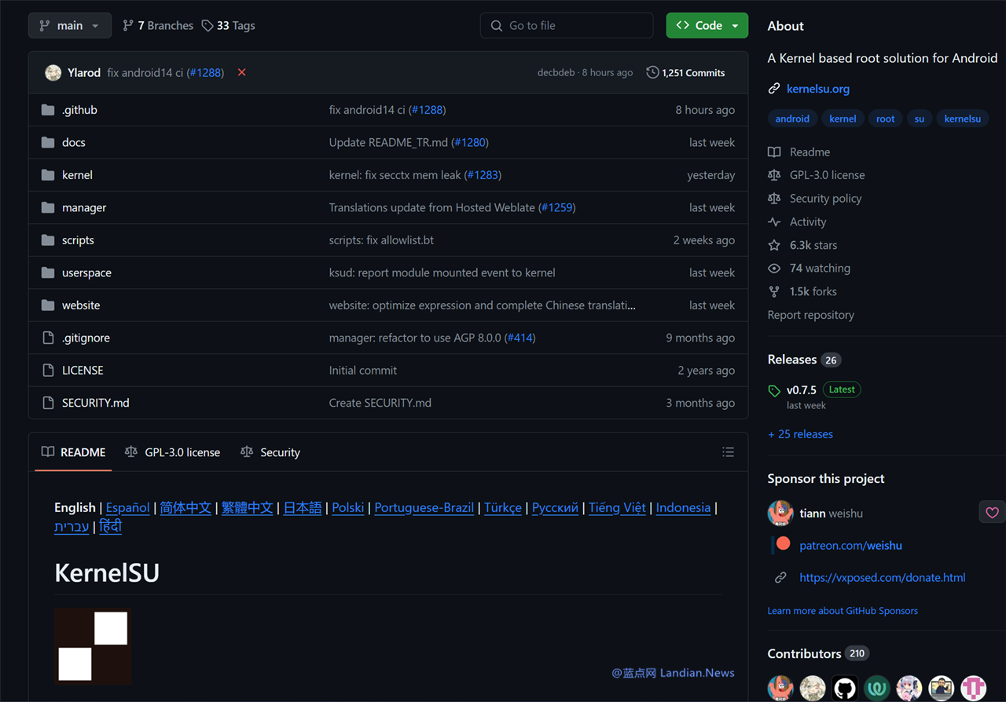1006x702 pixels.
Task: Click folder icon beside .github
Action: click(x=48, y=110)
